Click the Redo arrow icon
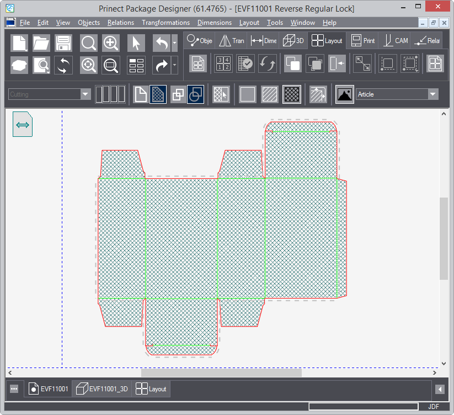The image size is (454, 415). (x=161, y=65)
